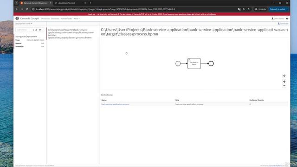Viewport: 297px width, 167px height.
Task: Click the Camunda Cockpit logo icon
Action: click(17, 19)
